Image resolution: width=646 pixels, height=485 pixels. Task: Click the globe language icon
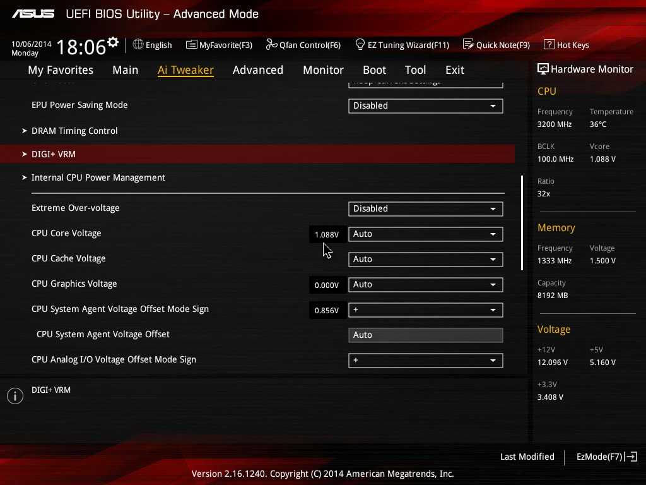point(138,45)
